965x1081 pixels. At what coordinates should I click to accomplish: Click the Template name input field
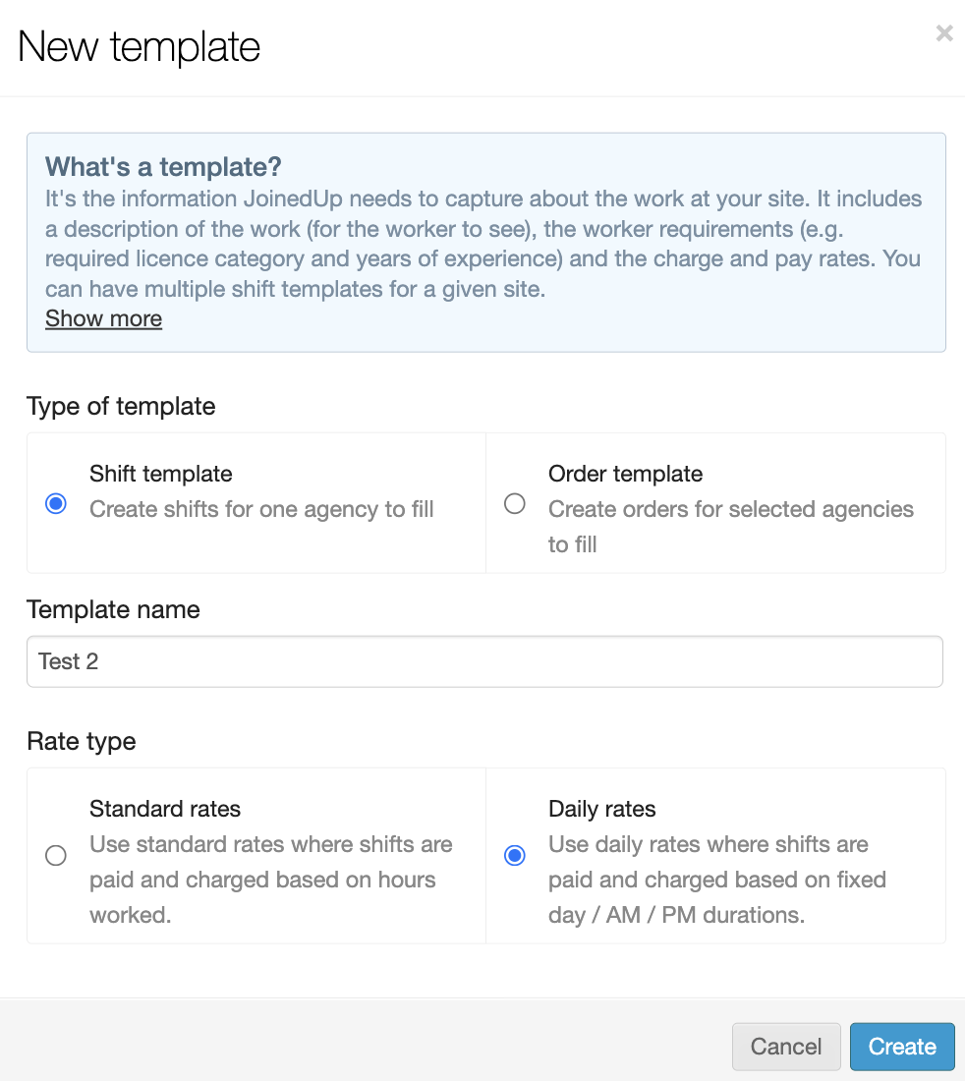tap(484, 661)
